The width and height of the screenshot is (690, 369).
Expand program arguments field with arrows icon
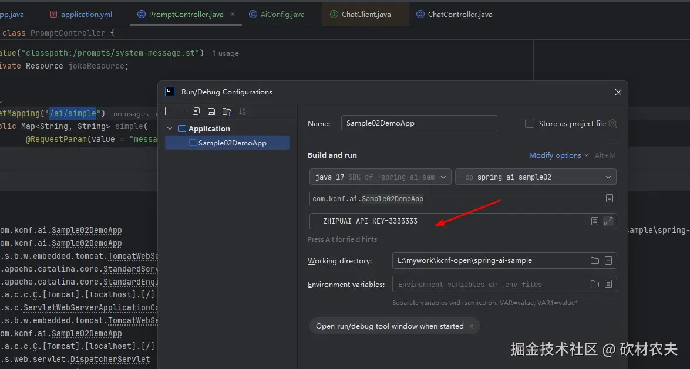[x=608, y=221]
